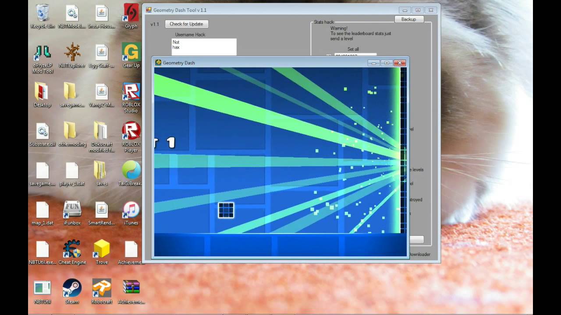Click Check for Update button

tap(186, 24)
